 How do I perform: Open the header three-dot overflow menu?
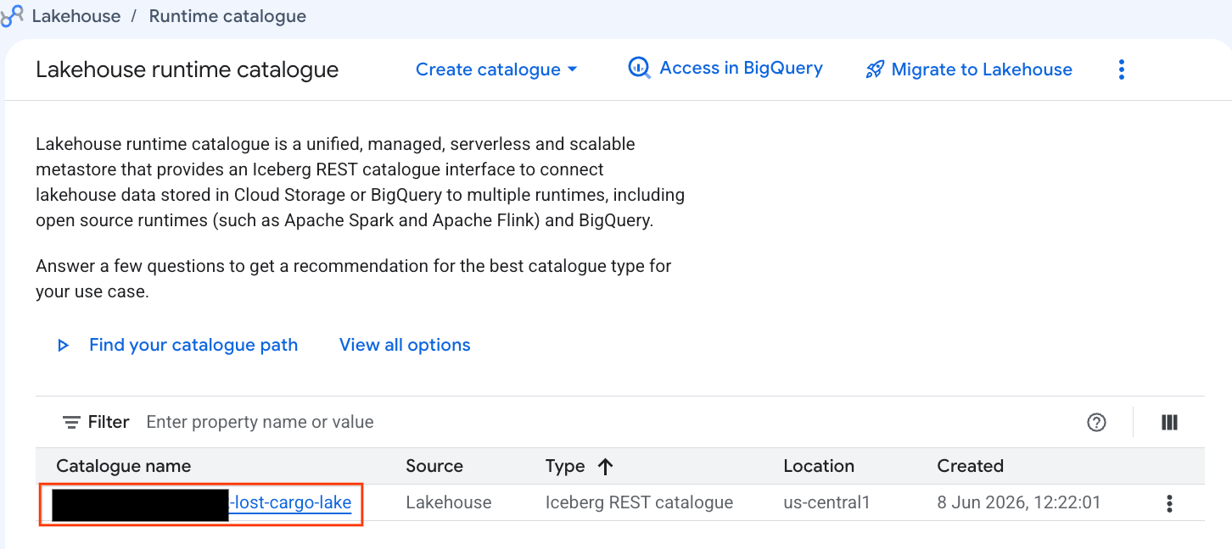(1122, 69)
